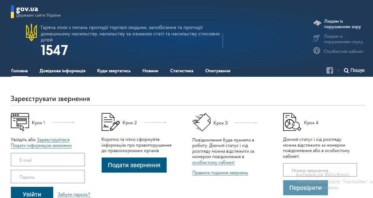
Task: Click the Подати звернення button
Action: [x=134, y=165]
